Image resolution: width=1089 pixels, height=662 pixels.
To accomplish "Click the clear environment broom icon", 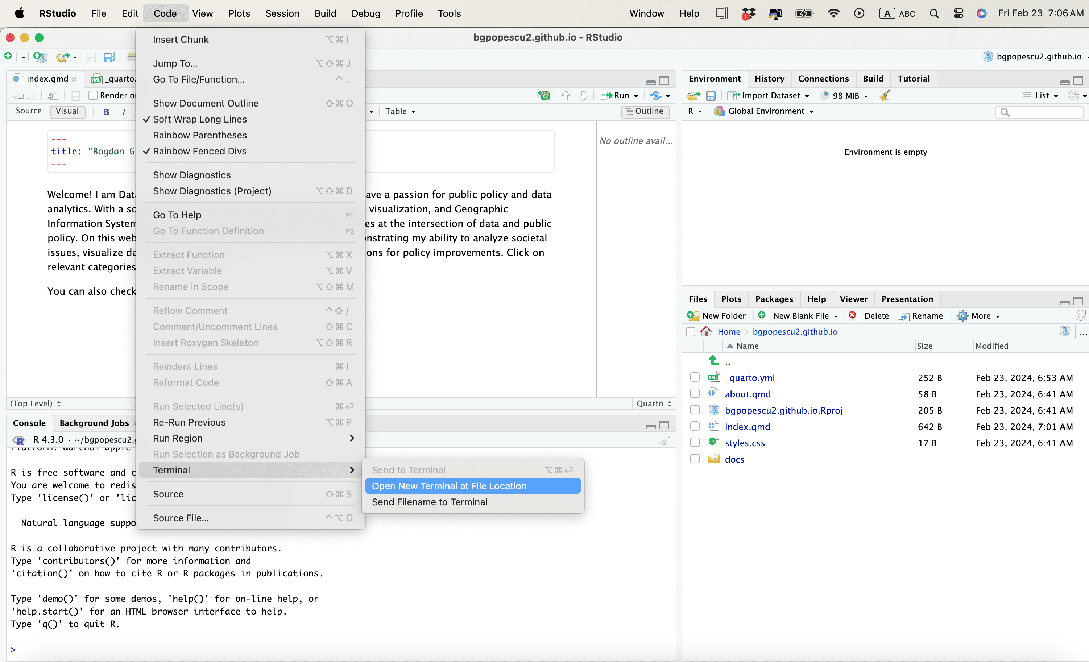I will pyautogui.click(x=885, y=95).
